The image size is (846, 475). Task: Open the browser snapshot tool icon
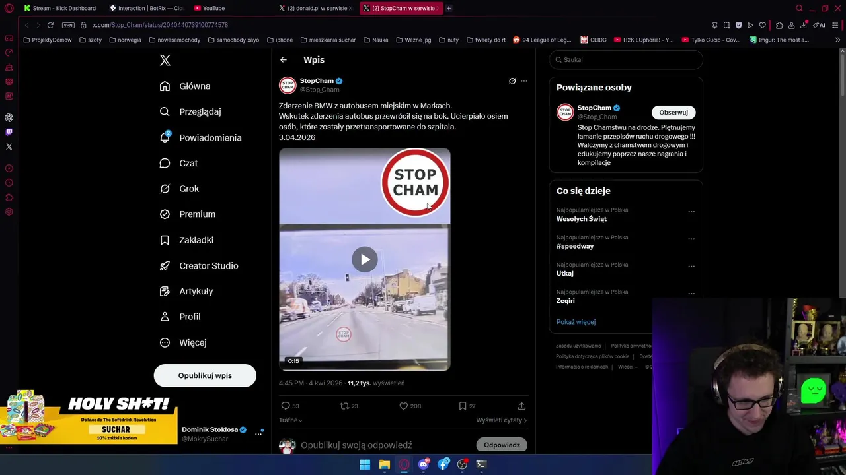click(726, 25)
